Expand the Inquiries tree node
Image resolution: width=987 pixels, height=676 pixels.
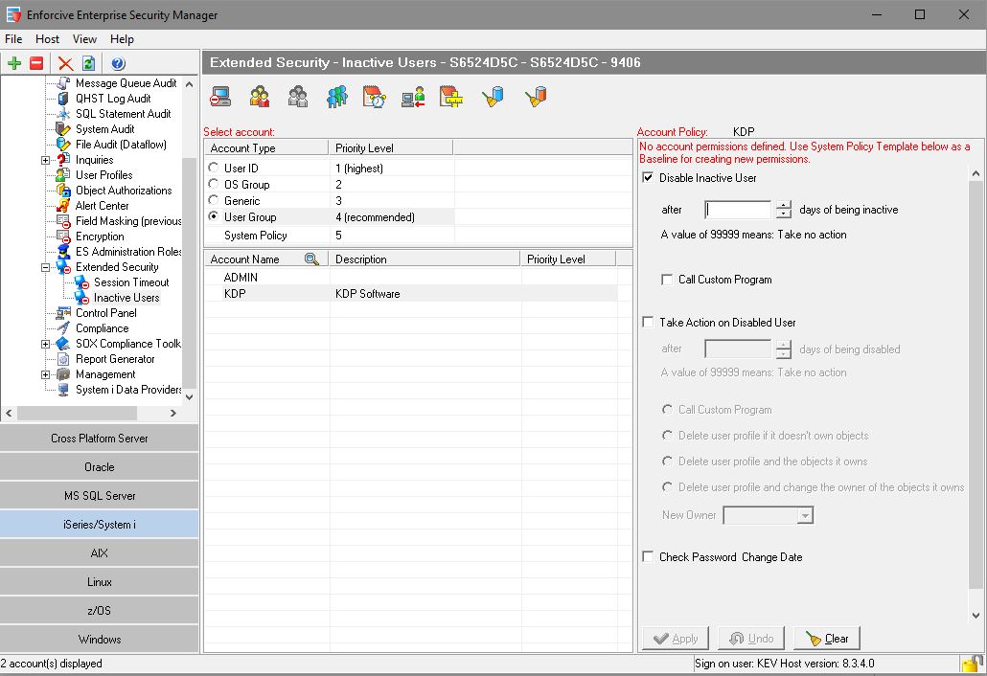(46, 160)
